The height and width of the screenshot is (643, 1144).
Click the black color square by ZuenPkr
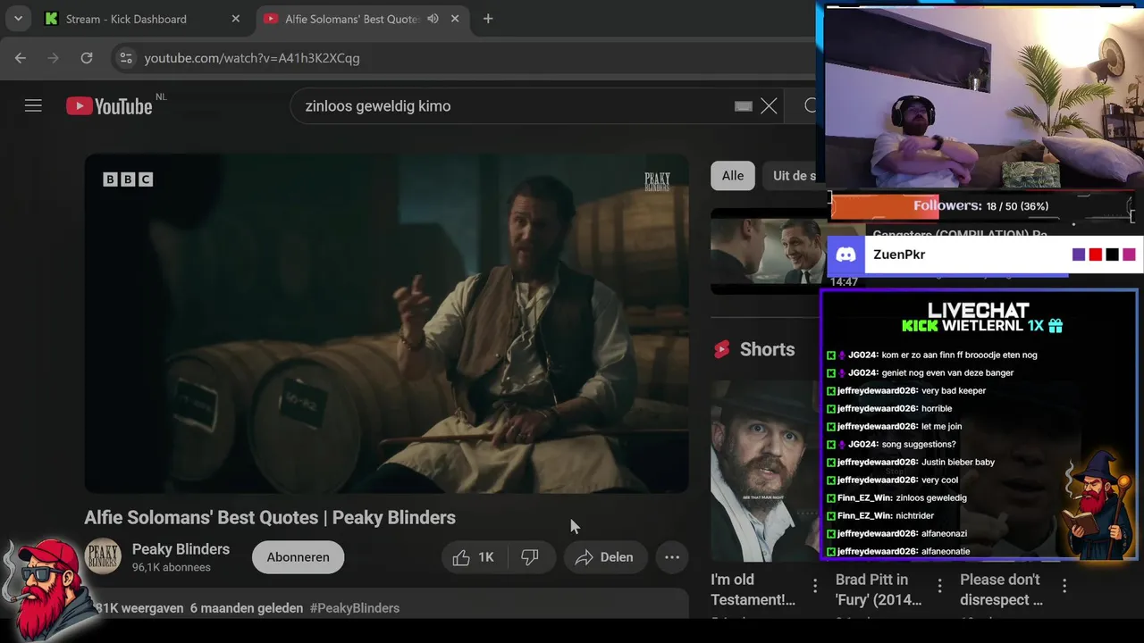click(1112, 255)
